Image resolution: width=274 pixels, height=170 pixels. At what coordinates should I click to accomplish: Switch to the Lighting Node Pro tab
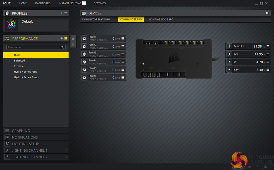(x=161, y=20)
